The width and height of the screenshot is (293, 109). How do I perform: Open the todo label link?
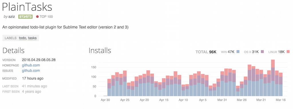[x=23, y=38]
